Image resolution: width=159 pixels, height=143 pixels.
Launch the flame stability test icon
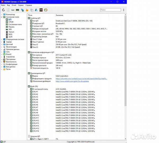click(x=27, y=10)
